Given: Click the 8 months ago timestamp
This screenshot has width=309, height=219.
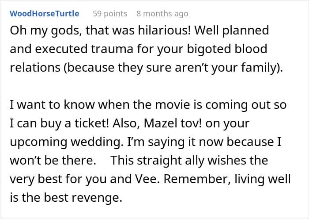Looking at the screenshot, I should coord(162,14).
